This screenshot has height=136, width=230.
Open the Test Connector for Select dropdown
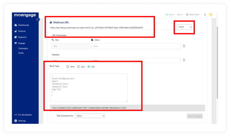[90, 116]
